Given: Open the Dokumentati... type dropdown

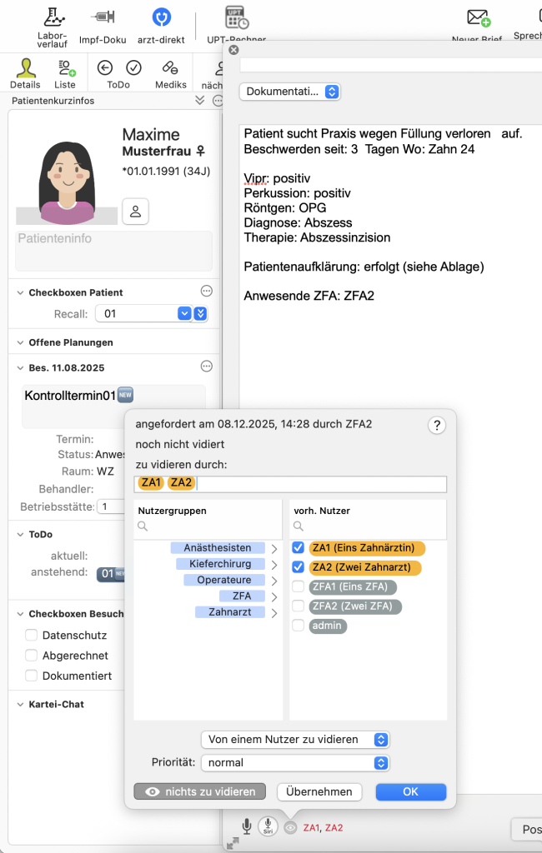Looking at the screenshot, I should click(x=290, y=92).
